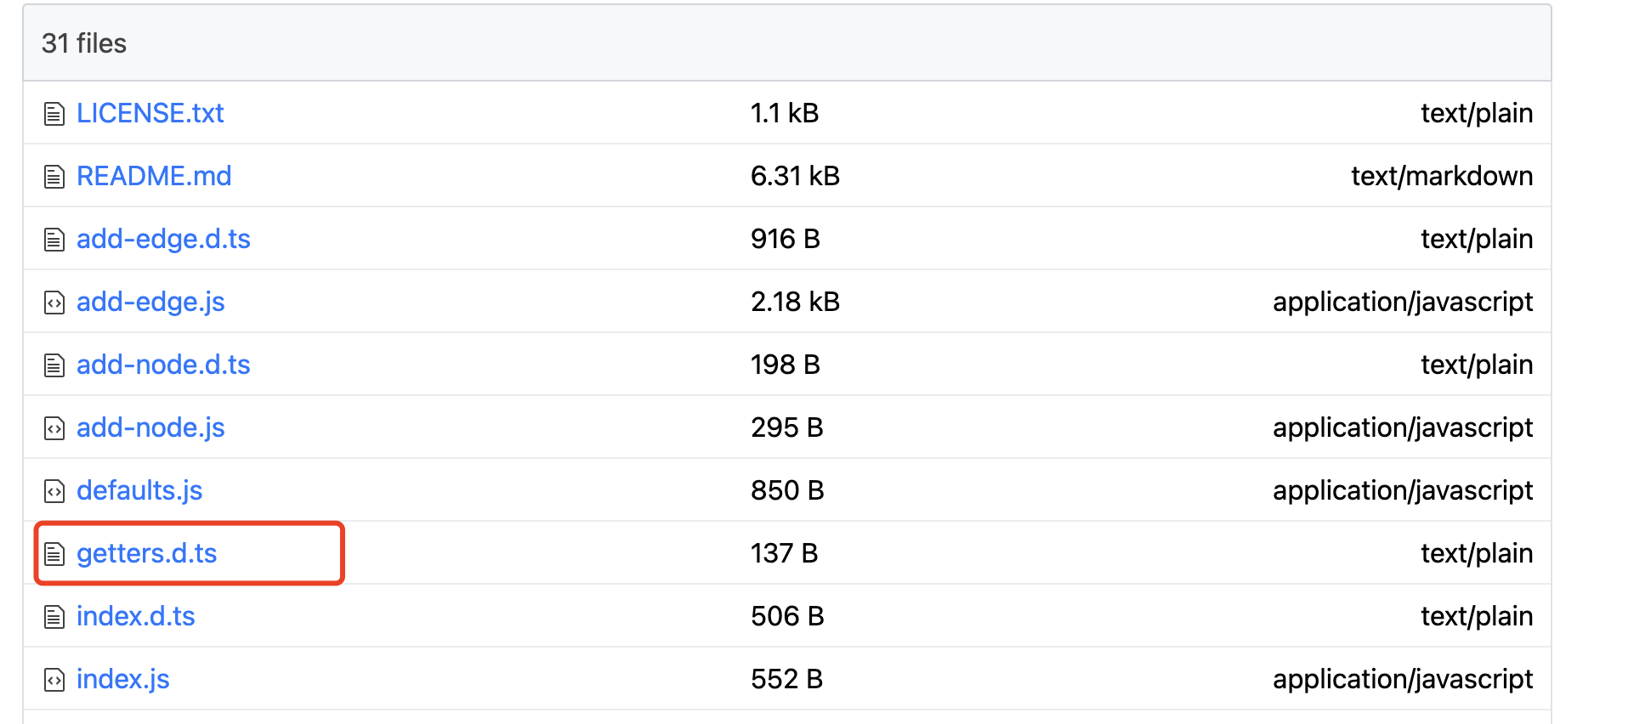Open the index.d.ts typings file

135,616
